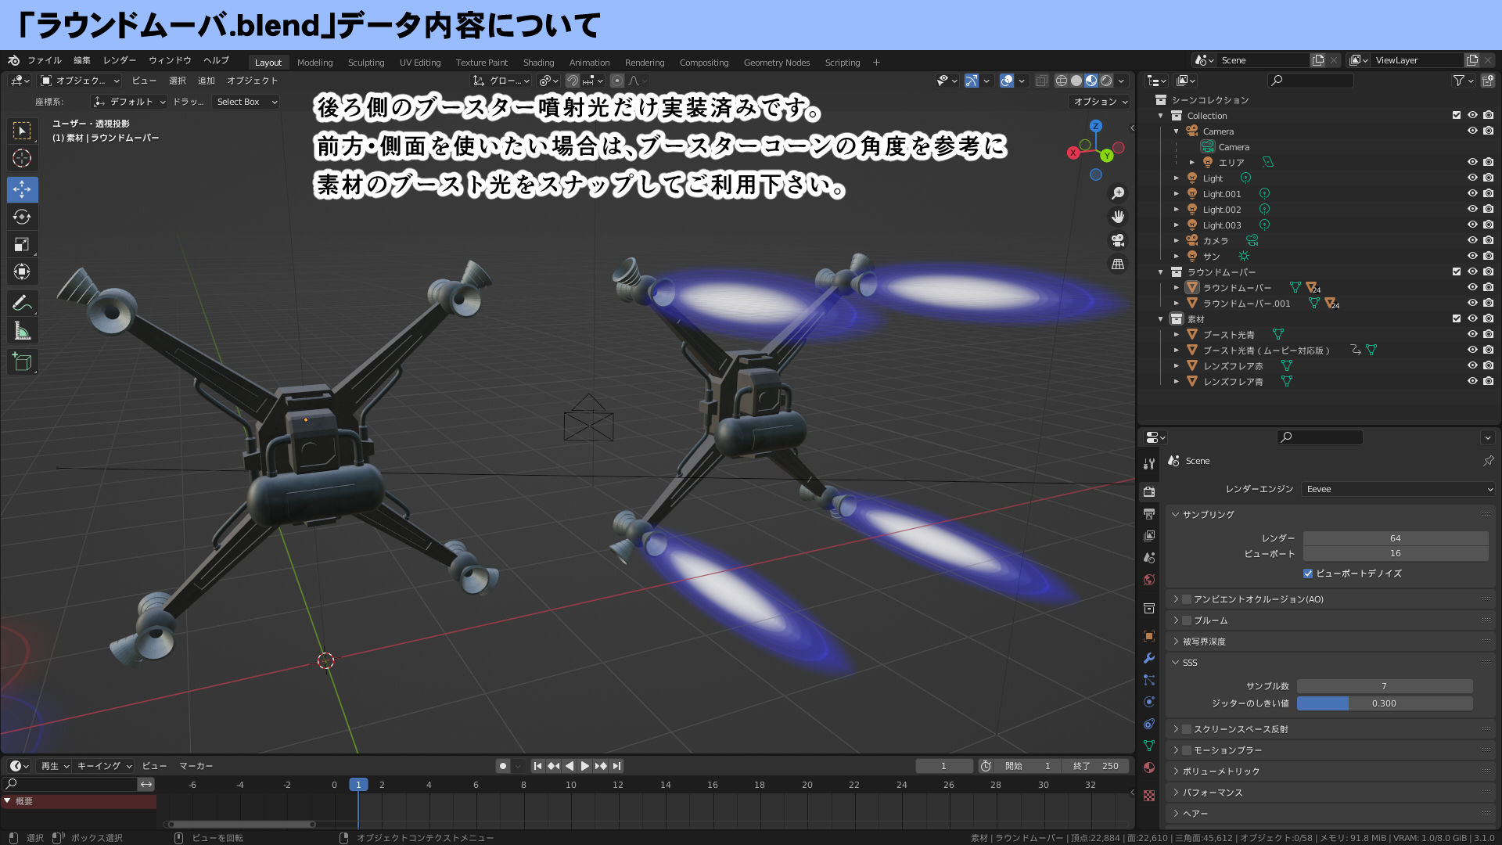This screenshot has height=845, width=1502.
Task: Open World Properties via the globe icon
Action: pos(1148,580)
